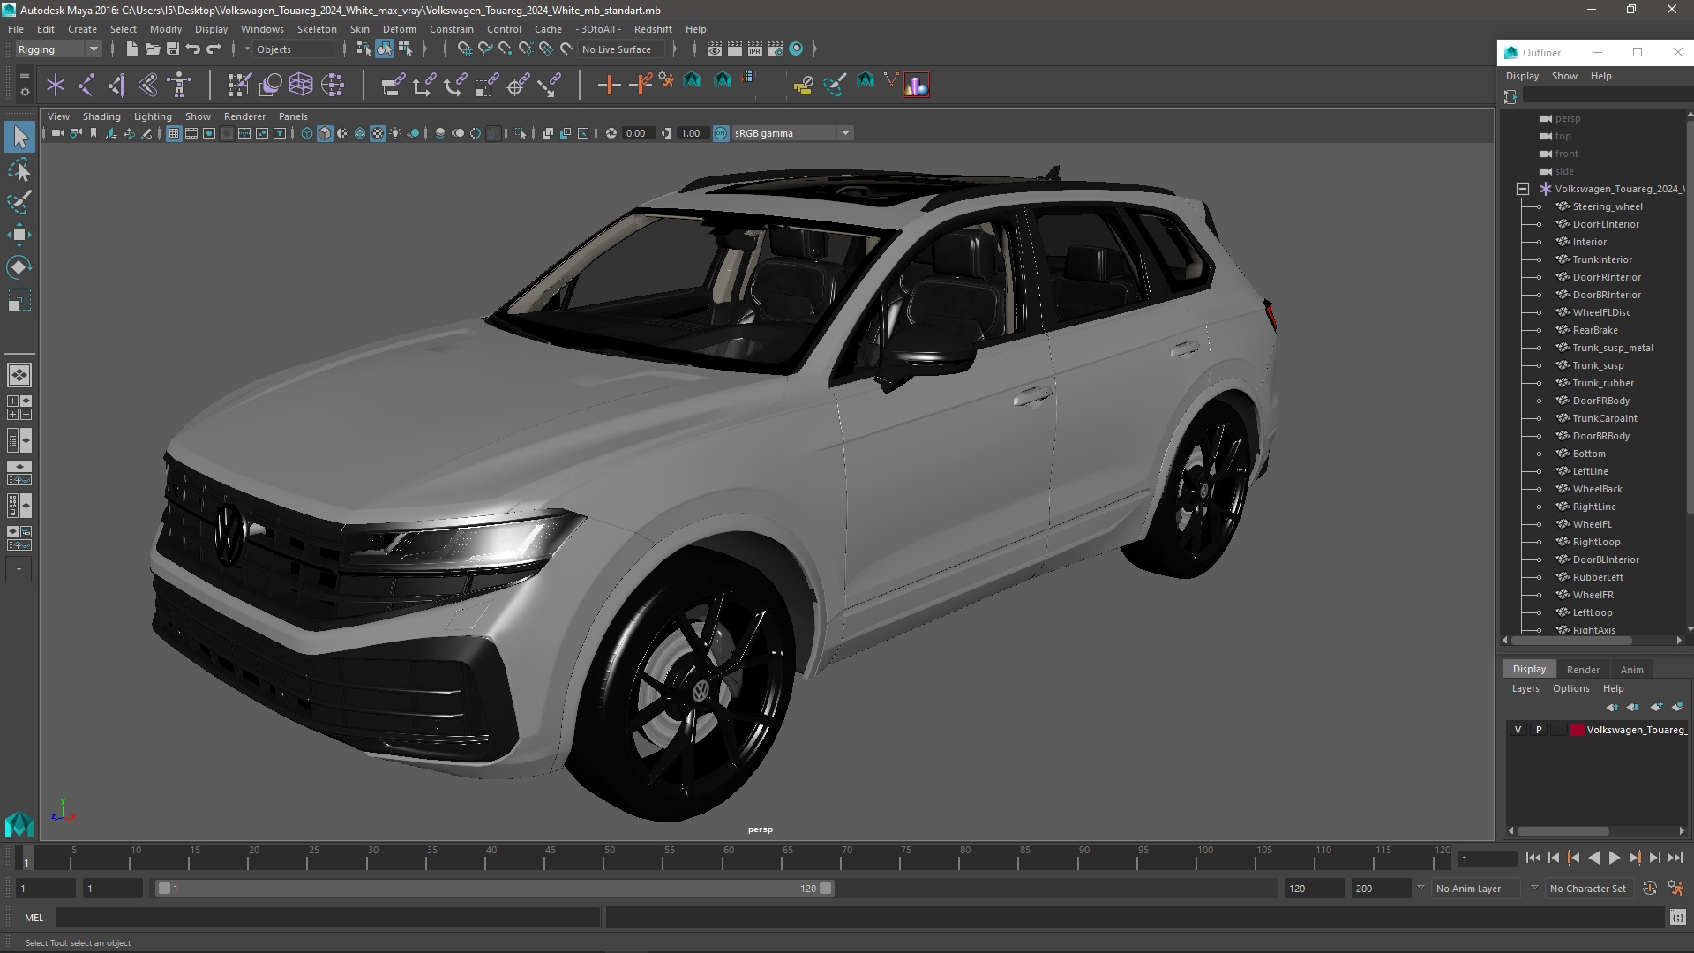Click the Undo arrow icon
This screenshot has height=953, width=1694.
pyautogui.click(x=193, y=49)
